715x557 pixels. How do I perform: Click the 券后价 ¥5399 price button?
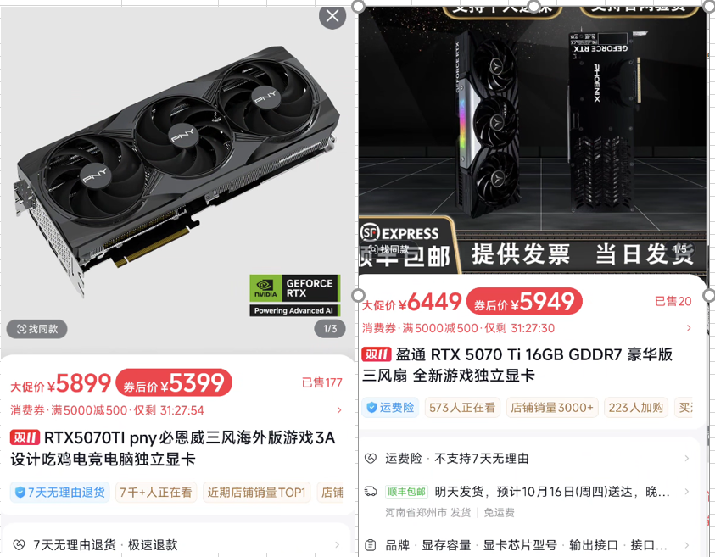point(174,382)
